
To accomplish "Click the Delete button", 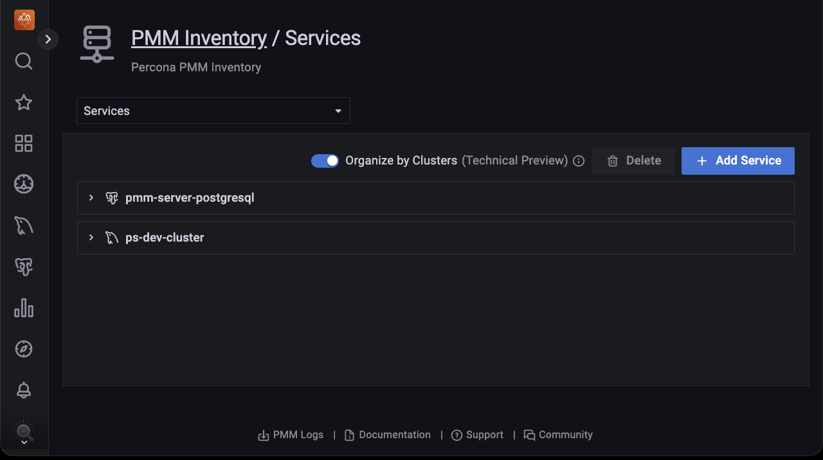I will coord(633,161).
